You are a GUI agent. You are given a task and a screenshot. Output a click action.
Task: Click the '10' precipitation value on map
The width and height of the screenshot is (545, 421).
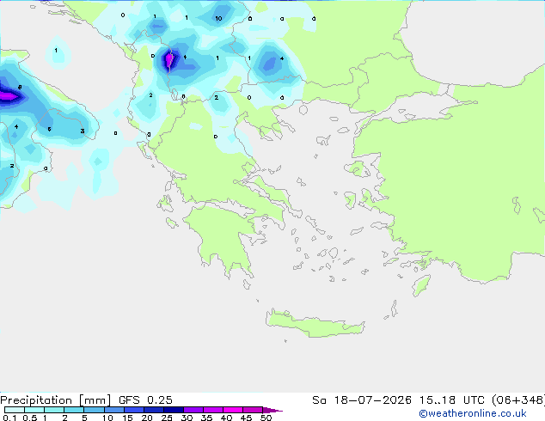[218, 18]
